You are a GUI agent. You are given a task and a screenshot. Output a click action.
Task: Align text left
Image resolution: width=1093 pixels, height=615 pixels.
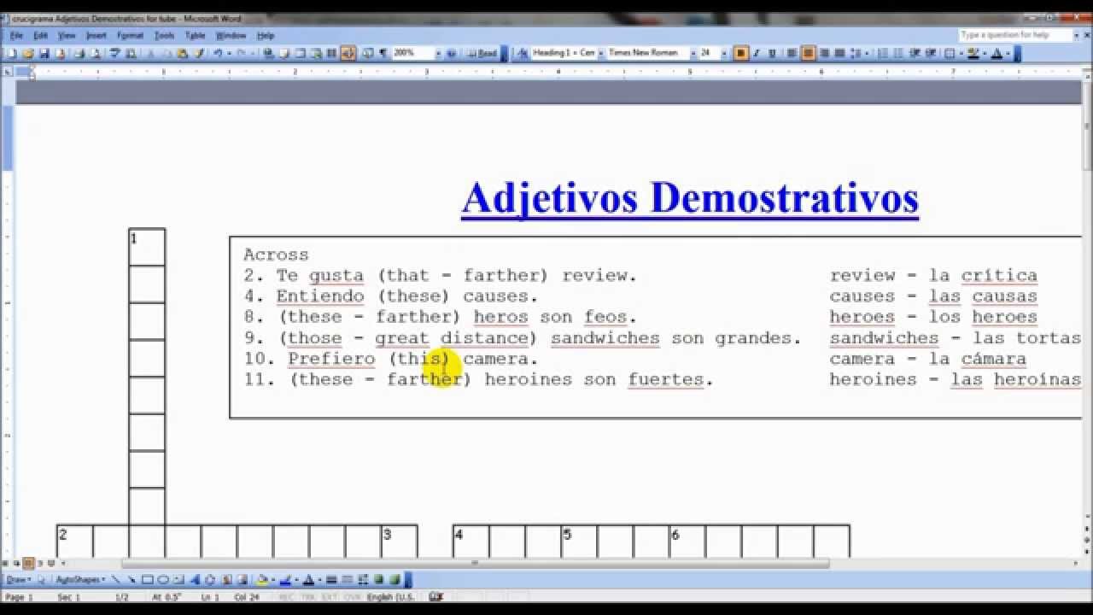click(x=792, y=53)
